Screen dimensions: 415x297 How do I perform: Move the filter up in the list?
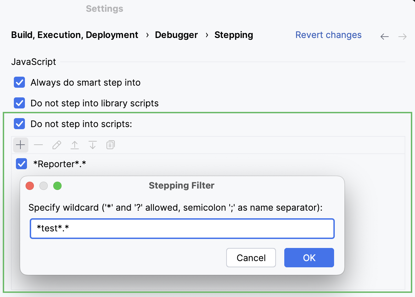pyautogui.click(x=74, y=145)
